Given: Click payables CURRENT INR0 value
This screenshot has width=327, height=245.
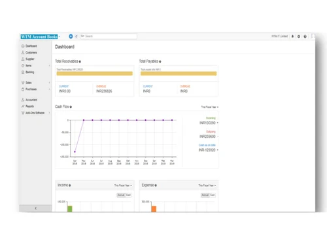Looking at the screenshot, I should 146,91.
